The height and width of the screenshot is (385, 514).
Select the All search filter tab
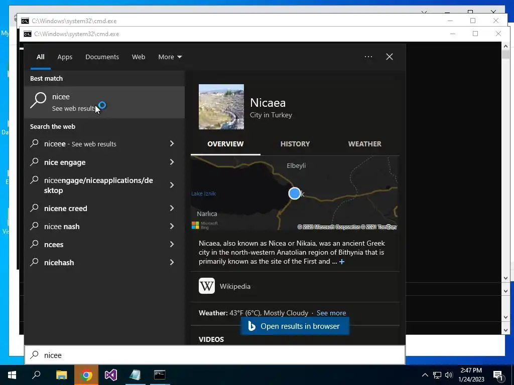tap(40, 57)
